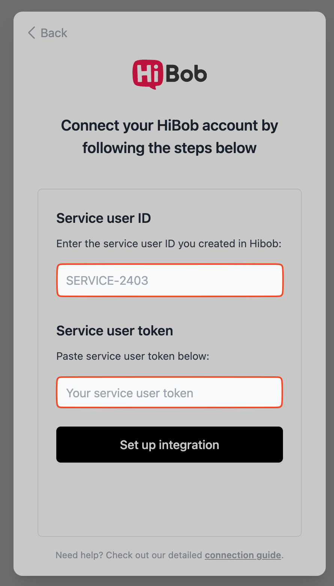Viewport: 334px width, 586px height.
Task: Click the SERVICE-2403 placeholder text
Action: click(x=107, y=280)
